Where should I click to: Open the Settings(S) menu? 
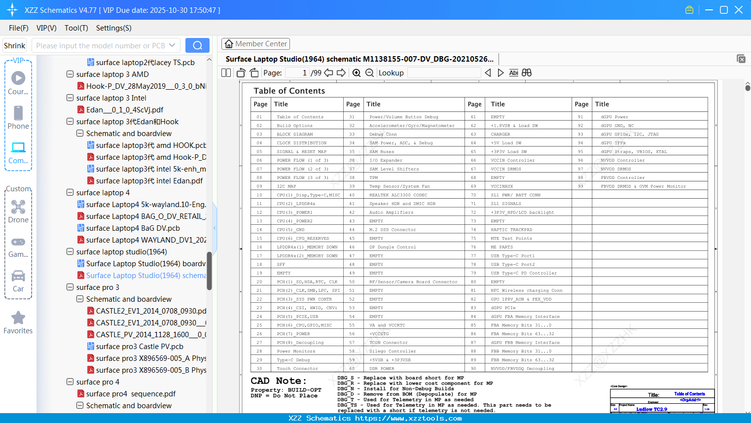click(x=113, y=28)
